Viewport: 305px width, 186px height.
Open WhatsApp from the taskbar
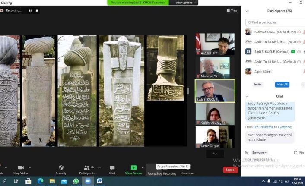[x=76, y=181]
